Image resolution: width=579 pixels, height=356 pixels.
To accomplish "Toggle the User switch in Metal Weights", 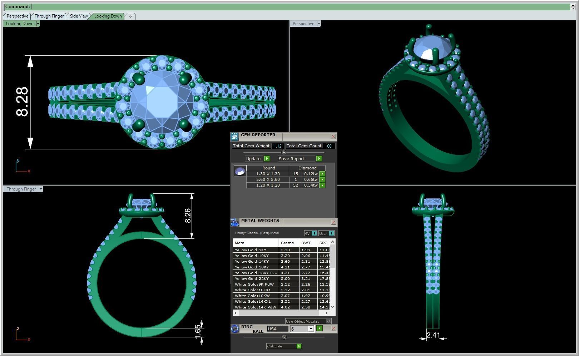I will coord(326,233).
